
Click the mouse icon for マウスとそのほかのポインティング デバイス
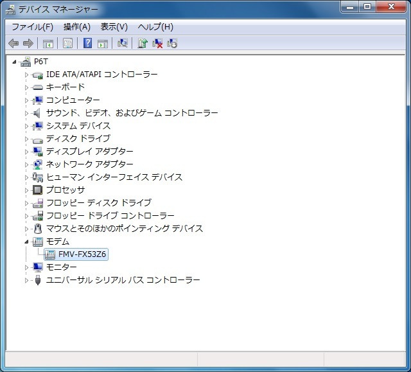38,229
